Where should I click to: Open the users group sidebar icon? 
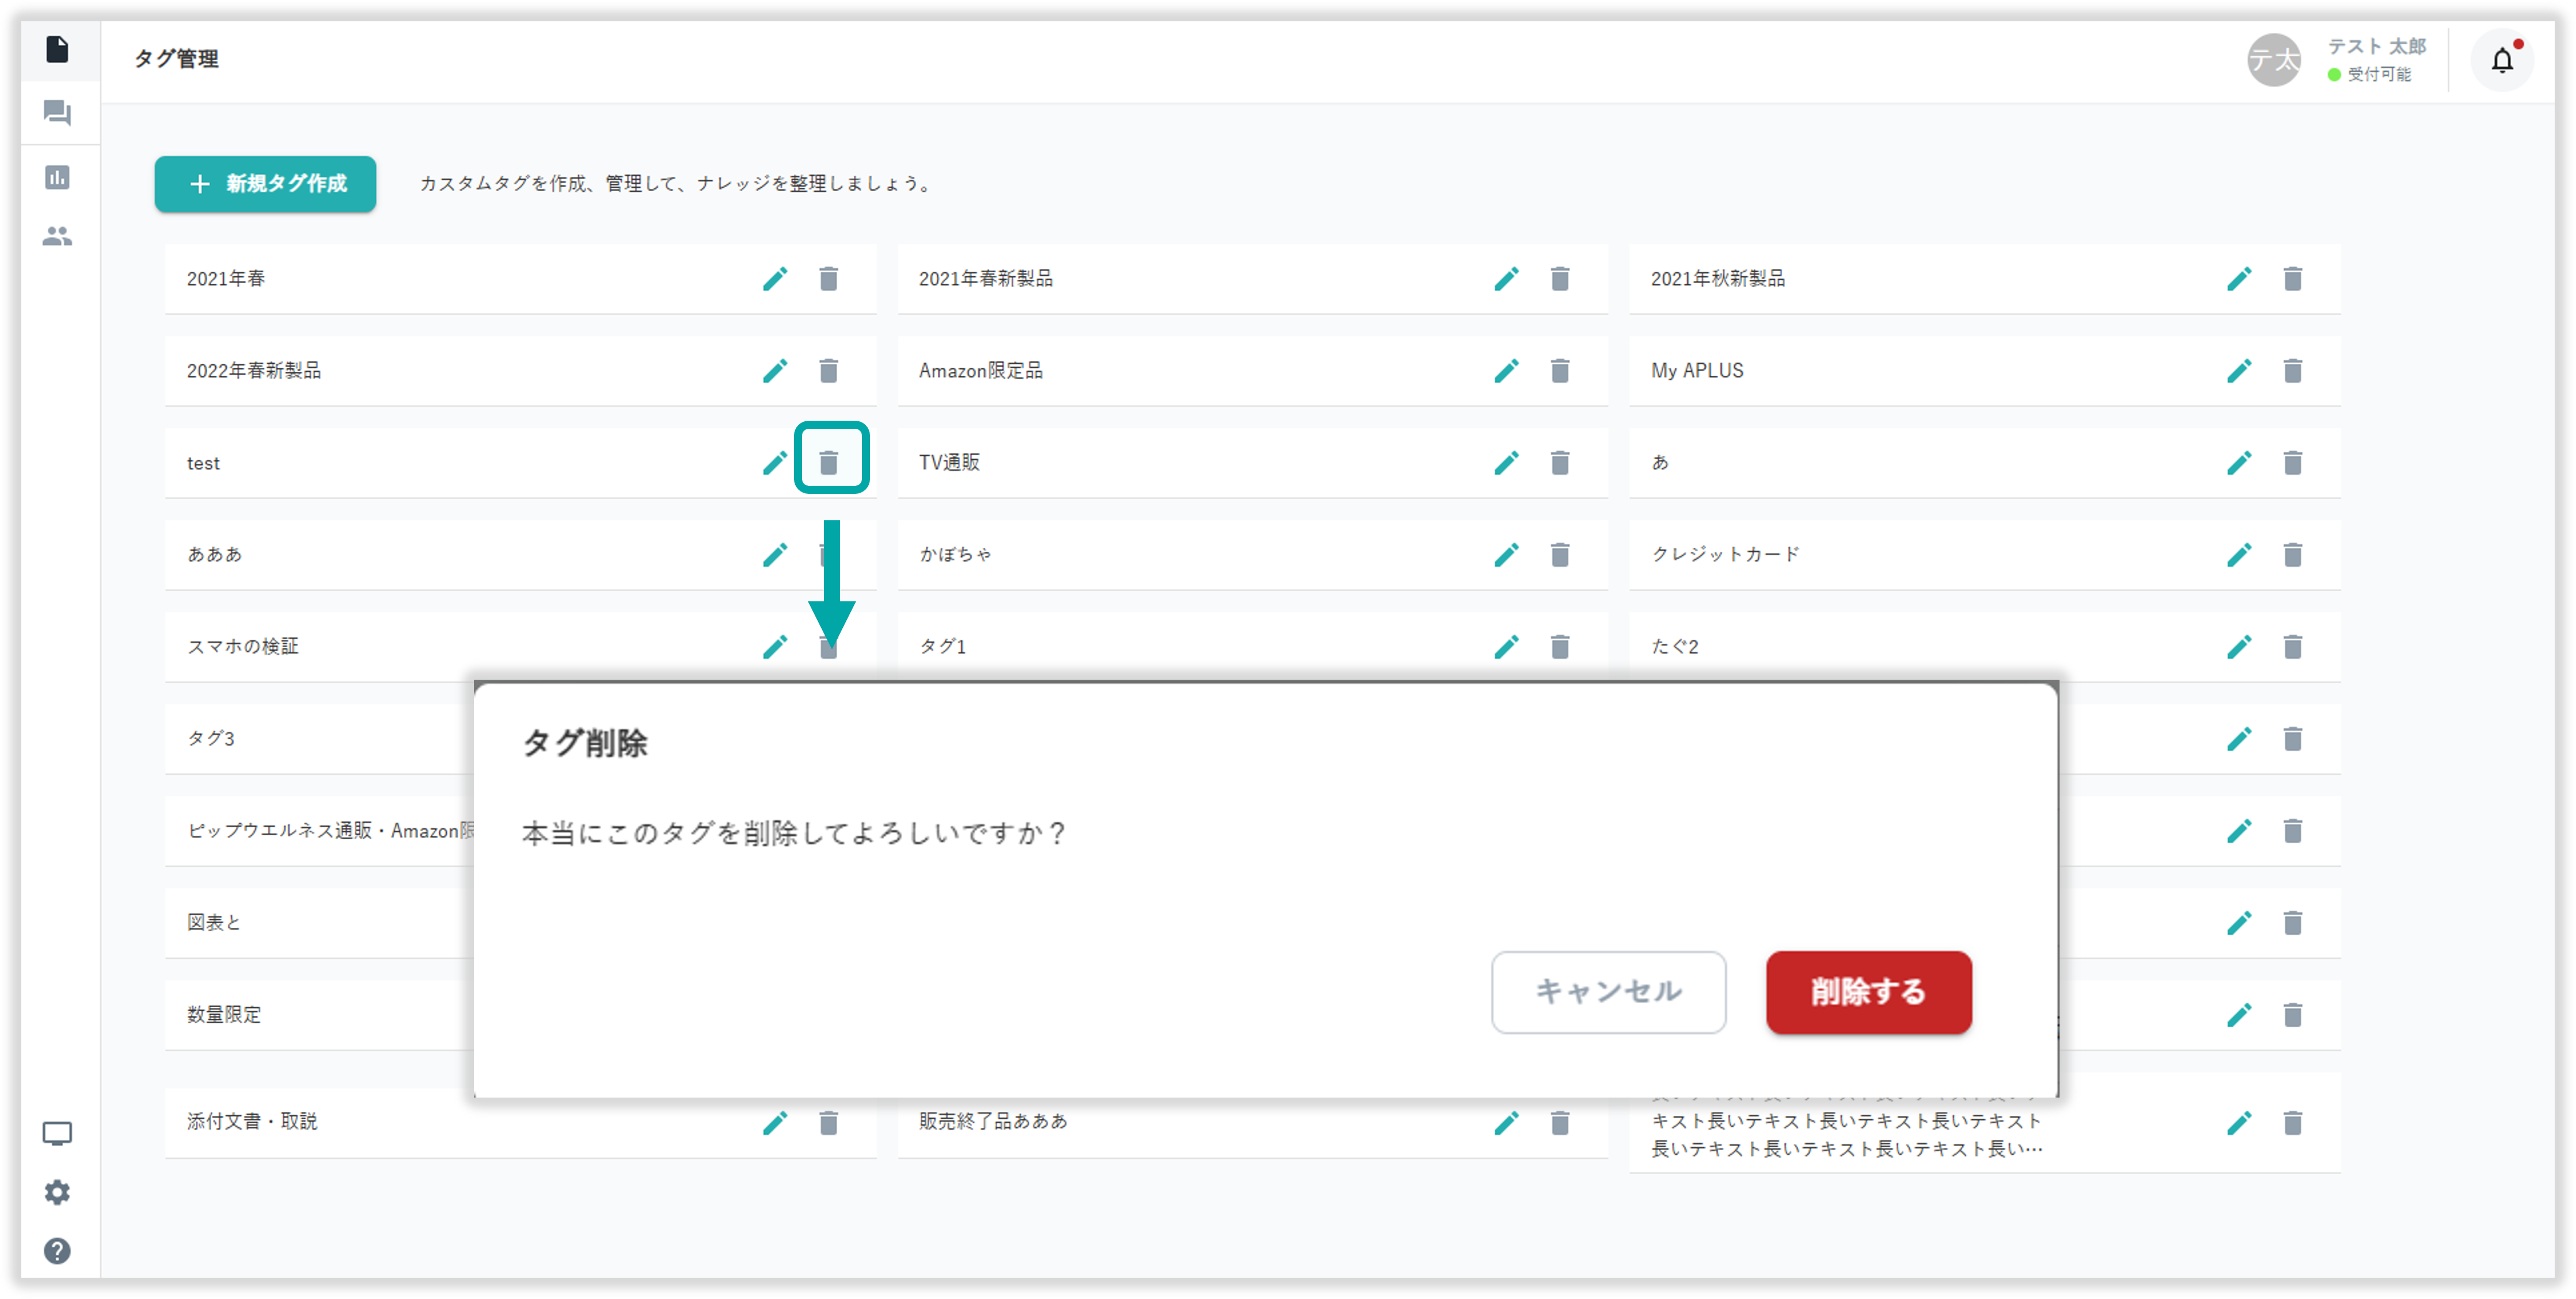point(57,237)
